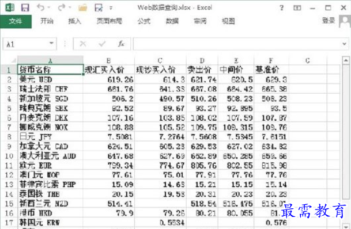Open the ribbon display options
This screenshot has width=351, height=229.
(297, 8)
